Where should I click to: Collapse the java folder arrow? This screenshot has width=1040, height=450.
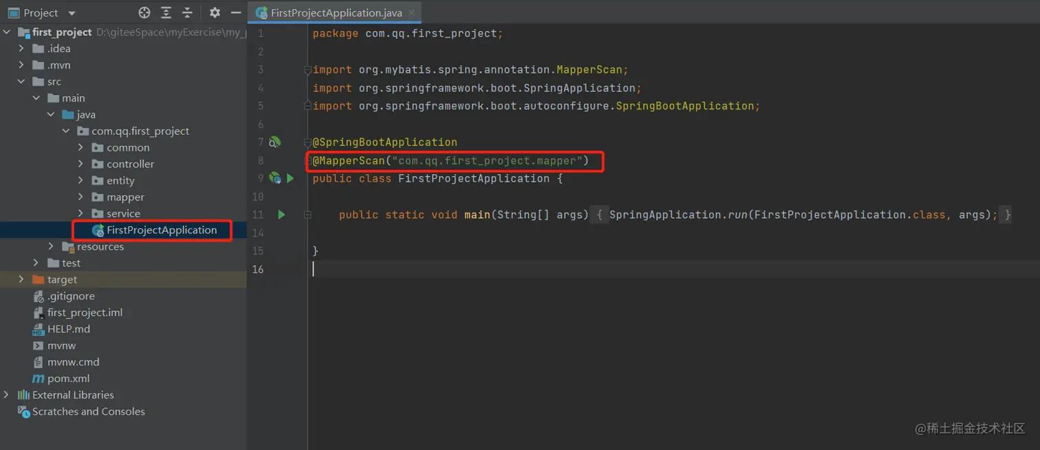[51, 114]
